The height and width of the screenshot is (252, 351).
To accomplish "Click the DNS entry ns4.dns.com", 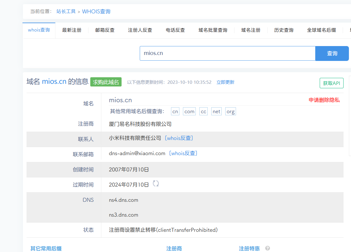I will click(124, 200).
